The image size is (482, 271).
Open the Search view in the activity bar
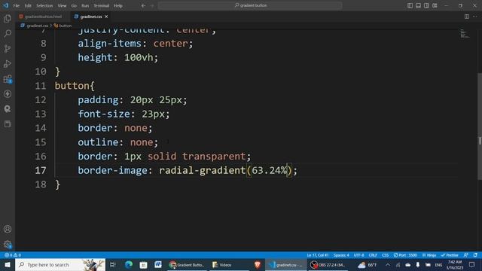point(8,33)
